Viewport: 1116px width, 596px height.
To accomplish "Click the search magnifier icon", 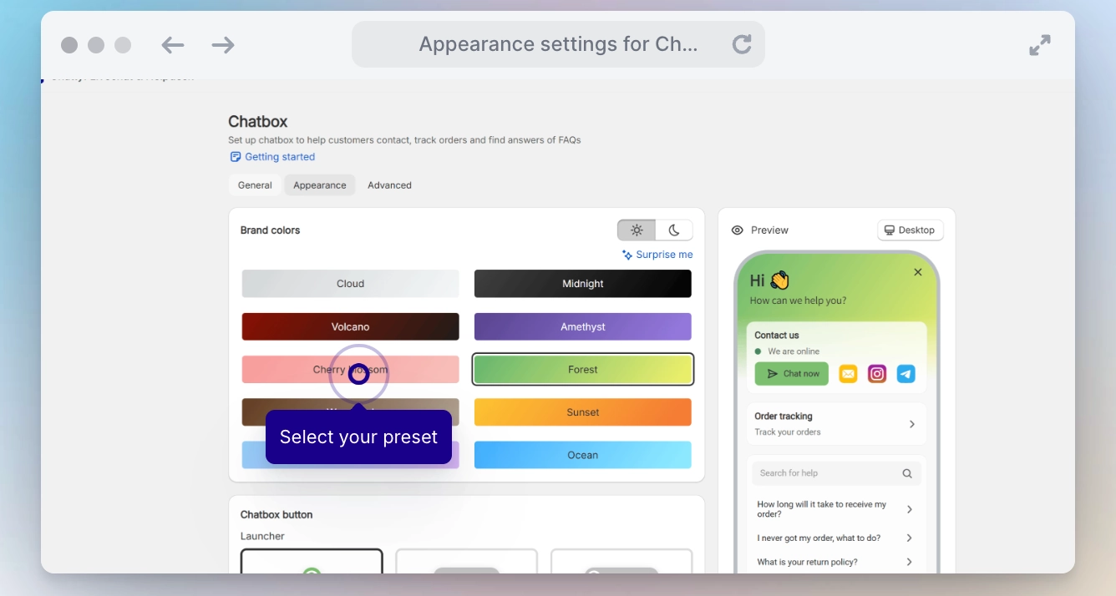I will (907, 473).
